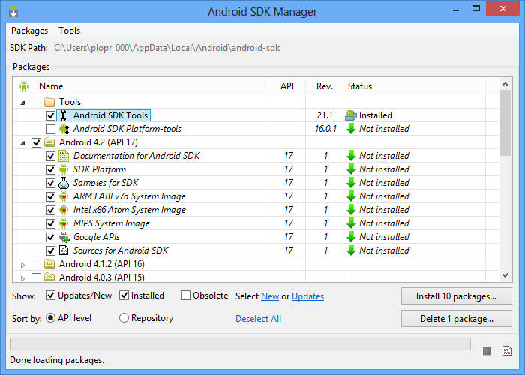This screenshot has width=525, height=375.
Task: Open the Tools menu
Action: coord(69,31)
